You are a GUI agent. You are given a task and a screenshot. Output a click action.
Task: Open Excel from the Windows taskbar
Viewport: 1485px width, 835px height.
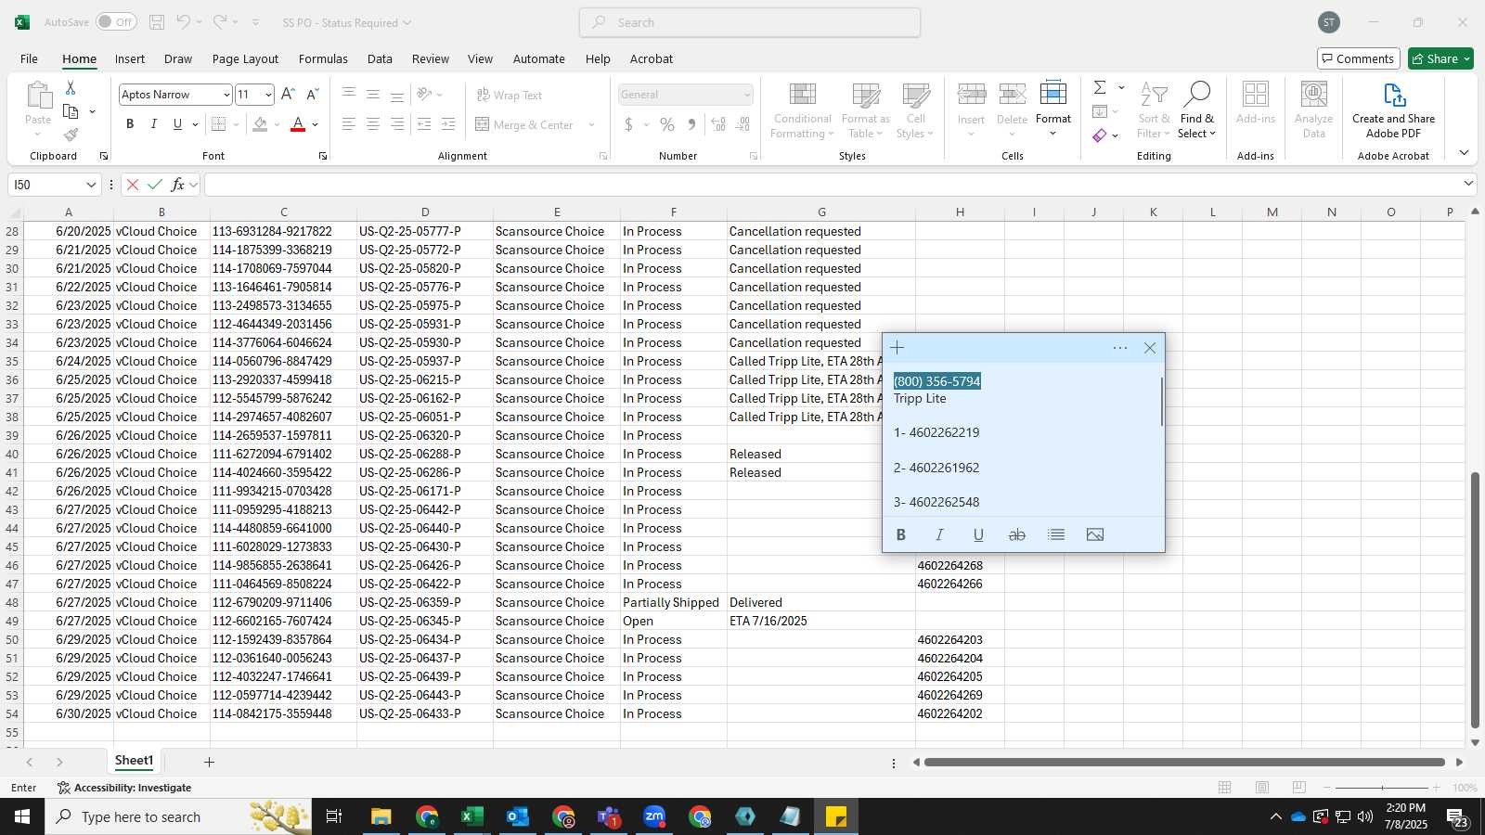[x=471, y=816]
